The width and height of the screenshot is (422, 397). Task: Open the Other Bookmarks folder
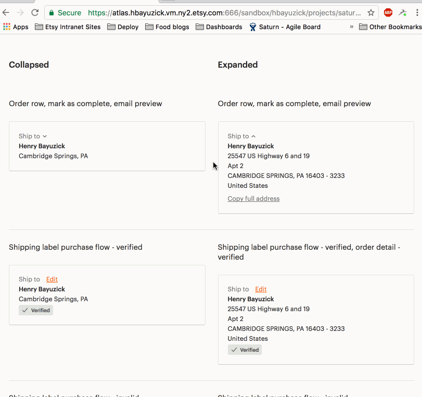click(390, 27)
